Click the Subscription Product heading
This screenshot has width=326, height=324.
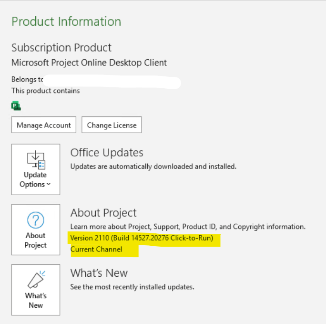click(x=61, y=48)
